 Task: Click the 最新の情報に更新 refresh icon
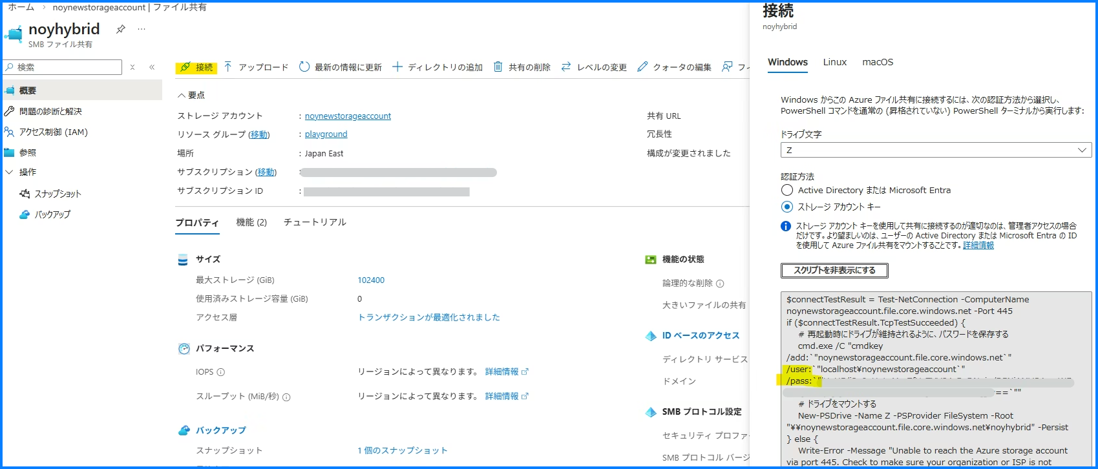tap(304, 67)
